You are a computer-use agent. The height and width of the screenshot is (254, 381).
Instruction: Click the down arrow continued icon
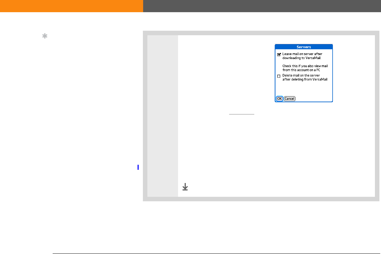click(x=185, y=187)
